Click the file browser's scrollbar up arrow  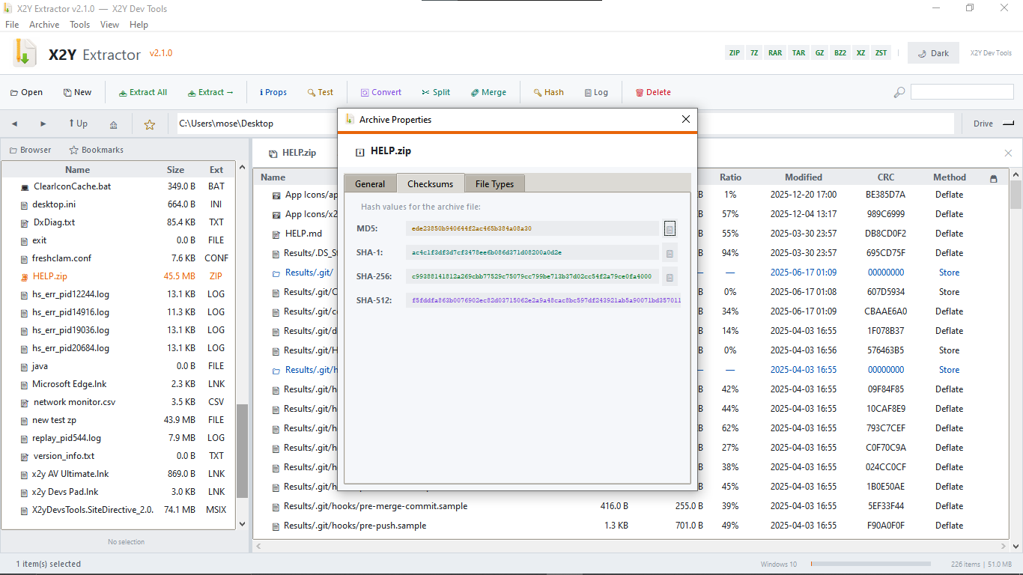tap(241, 168)
